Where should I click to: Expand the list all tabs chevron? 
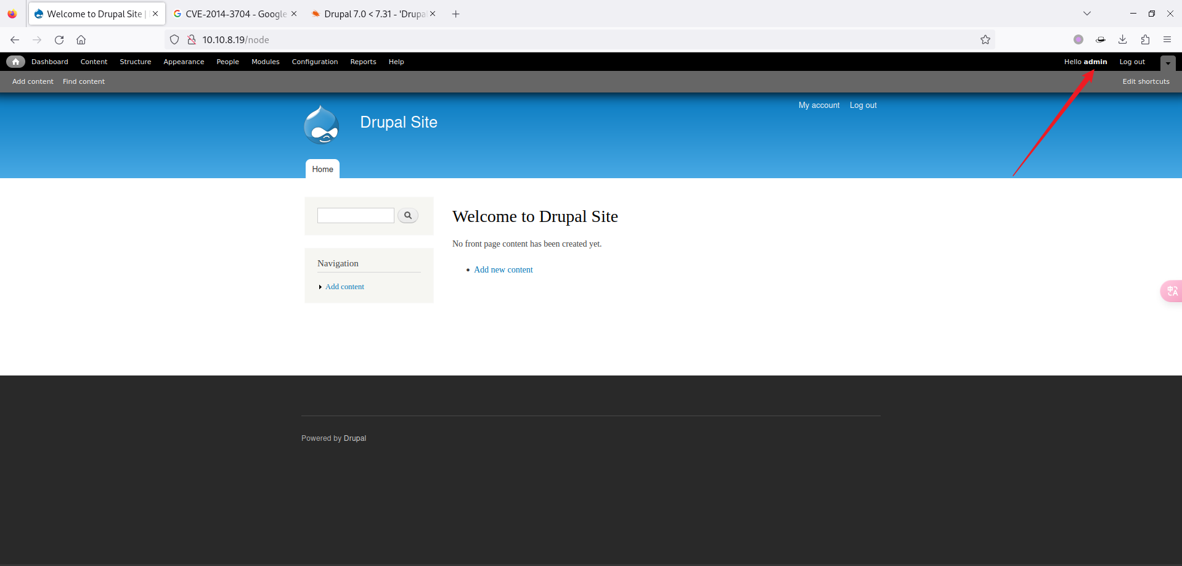pos(1087,14)
